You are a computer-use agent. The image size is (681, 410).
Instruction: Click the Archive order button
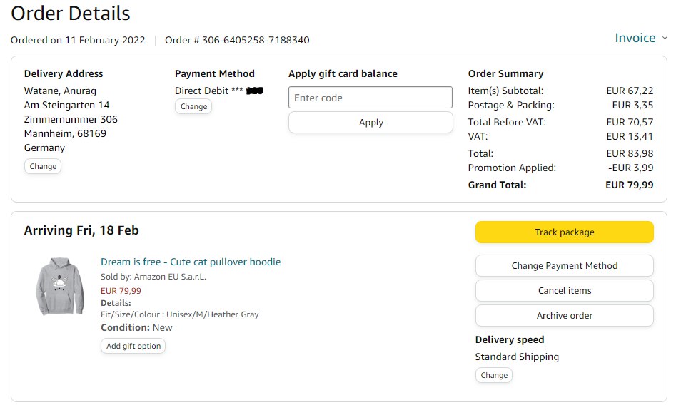pyautogui.click(x=564, y=315)
